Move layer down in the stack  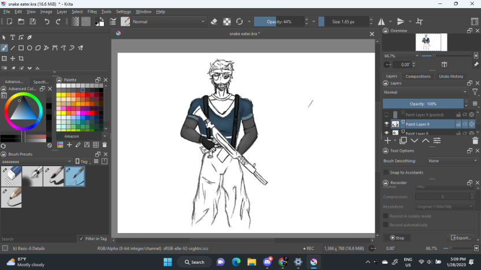415,140
